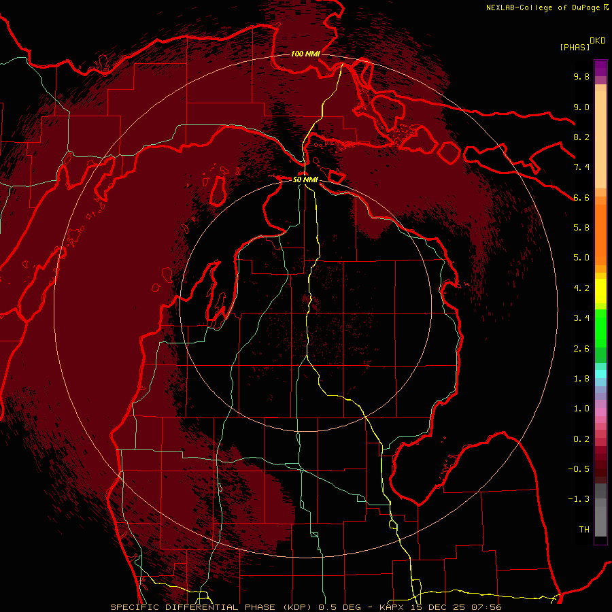The width and height of the screenshot is (612, 612).
Task: Pick the purple top segment of color bar
Action: (600, 68)
